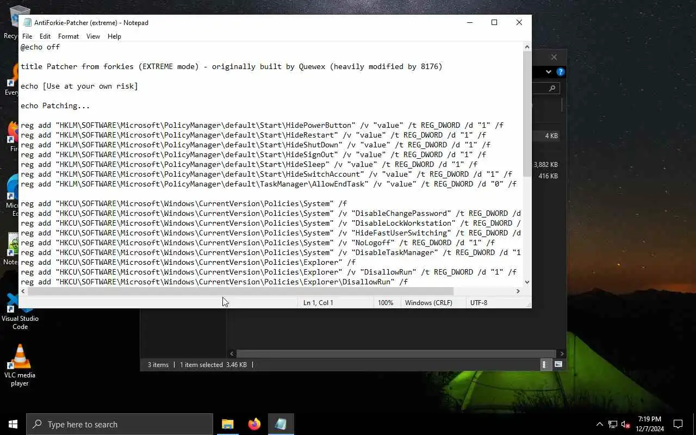Launch Firefox from the taskbar
The height and width of the screenshot is (435, 696).
pos(254,424)
